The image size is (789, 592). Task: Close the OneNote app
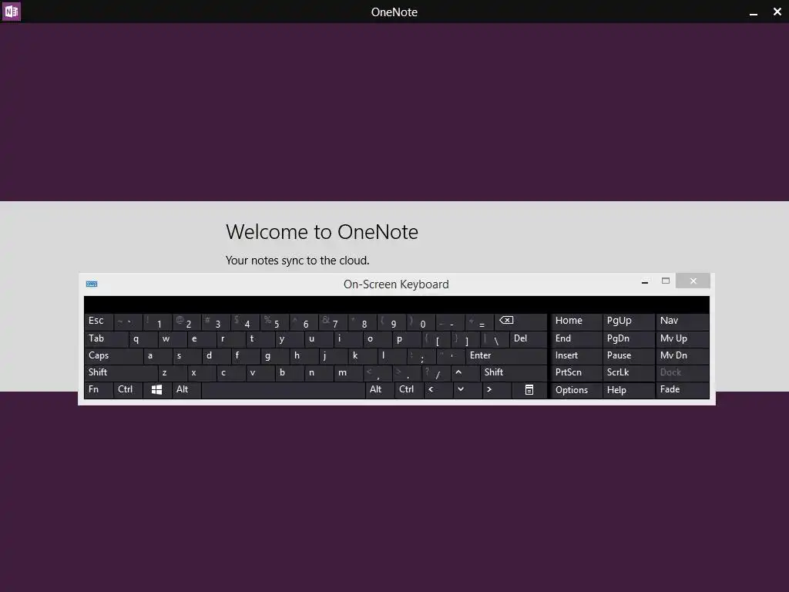point(777,12)
